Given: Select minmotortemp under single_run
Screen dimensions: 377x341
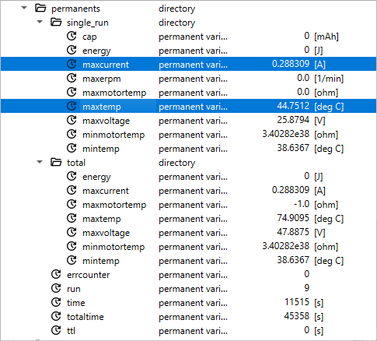Looking at the screenshot, I should (188, 134).
